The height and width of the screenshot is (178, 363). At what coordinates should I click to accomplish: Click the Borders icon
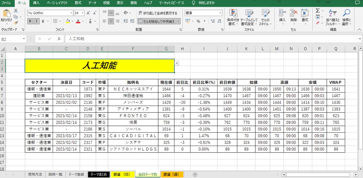(x=55, y=21)
